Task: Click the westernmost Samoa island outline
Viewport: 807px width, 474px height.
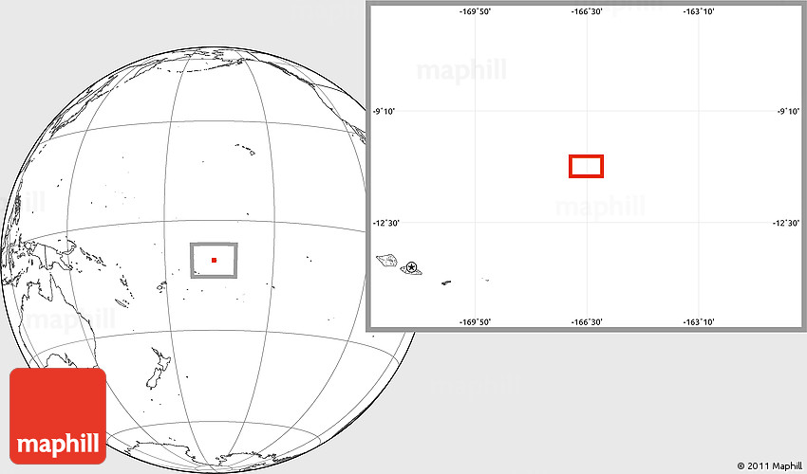Action: pos(387,260)
